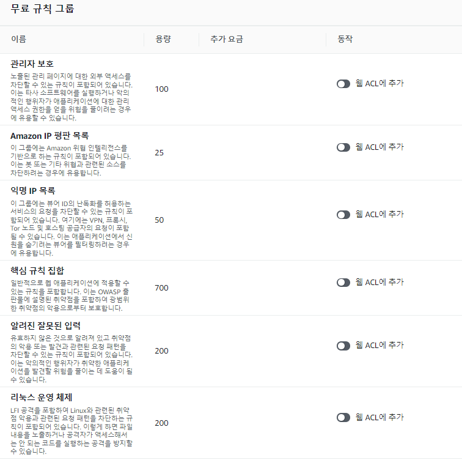Open the Amazon IP 평판 목록 rule title

tap(50, 136)
